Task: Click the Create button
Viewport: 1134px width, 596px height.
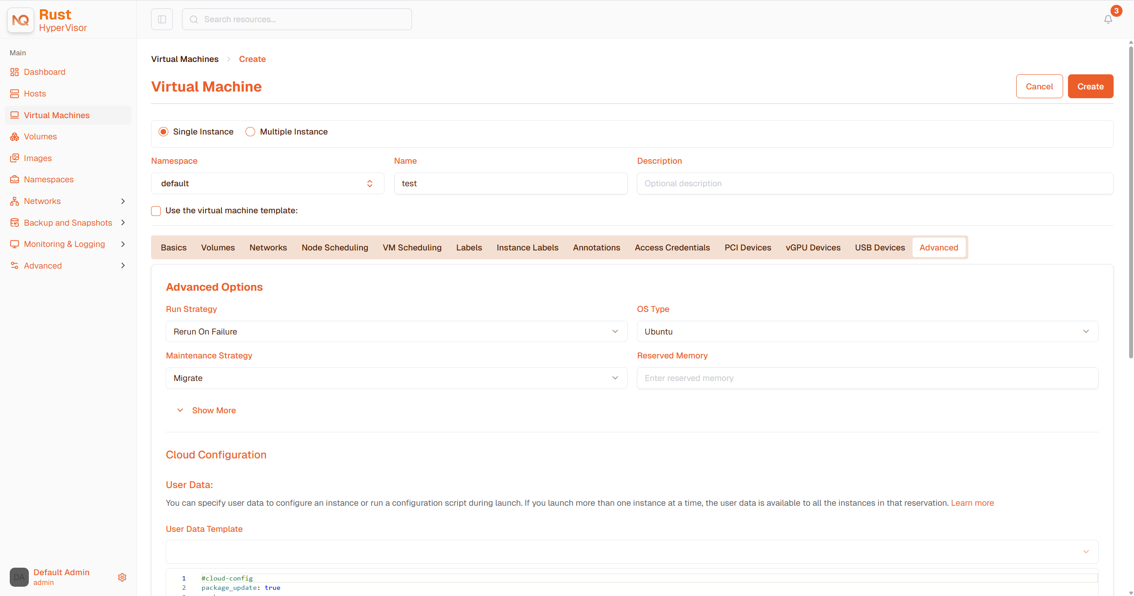Action: pos(1091,86)
